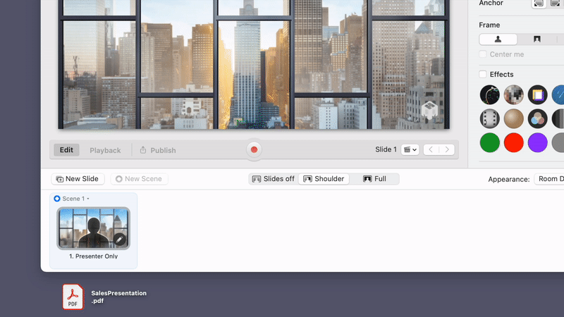Image resolution: width=564 pixels, height=317 pixels.
Task: Switch to the Edit tab
Action: (66, 150)
